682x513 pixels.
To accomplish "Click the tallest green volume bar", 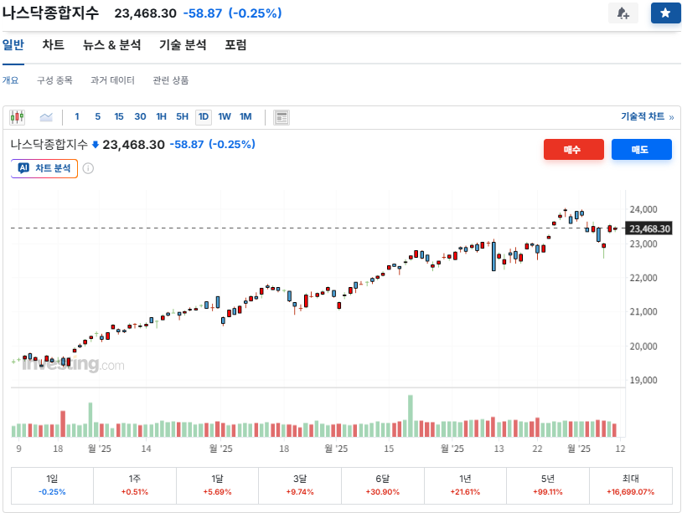I will [x=411, y=416].
